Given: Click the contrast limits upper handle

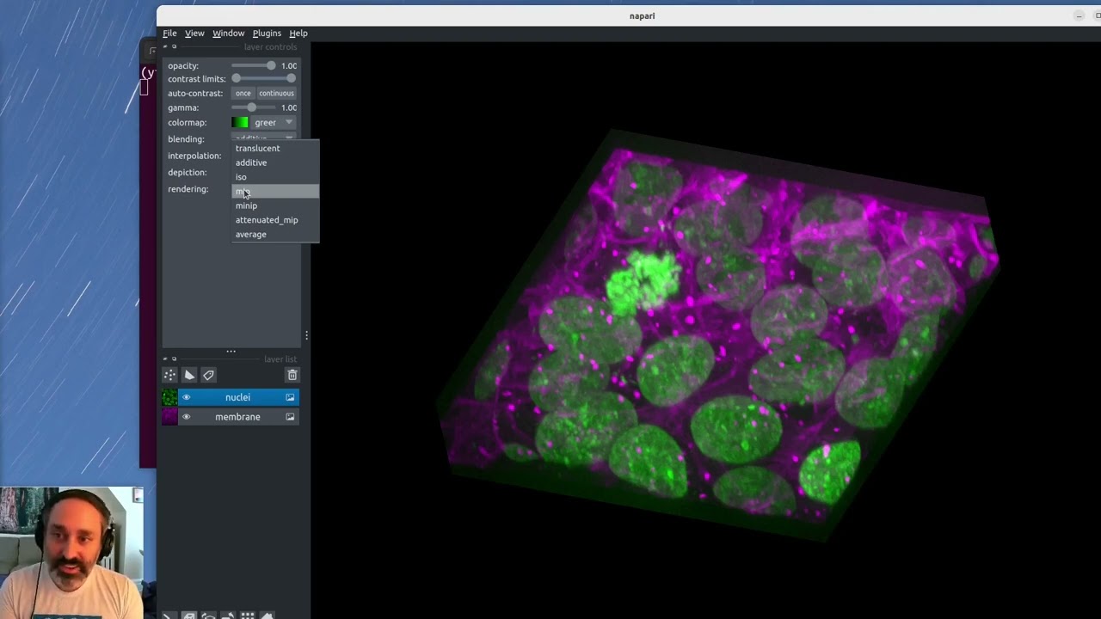Looking at the screenshot, I should pos(292,78).
